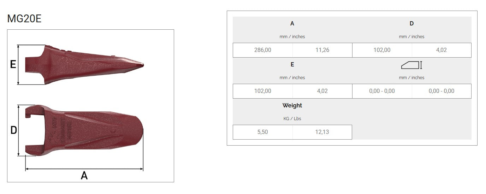The height and width of the screenshot is (194, 486).
Task: Click the Weight header in table
Action: [x=292, y=105]
